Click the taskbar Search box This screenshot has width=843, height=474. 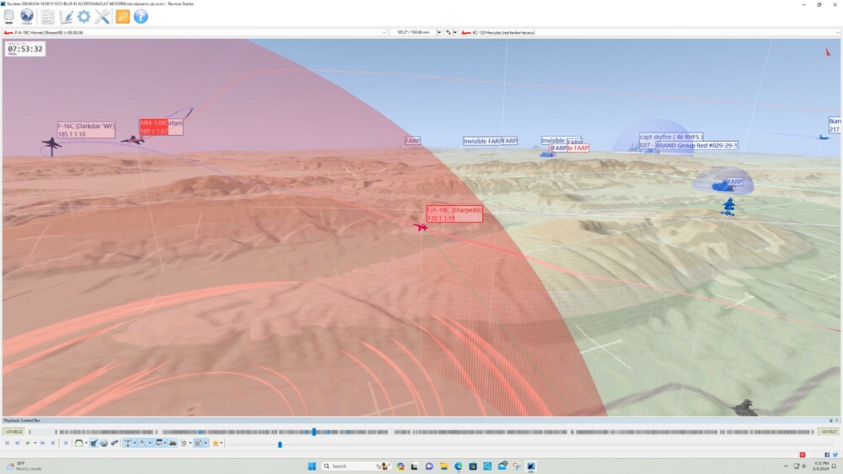point(355,466)
